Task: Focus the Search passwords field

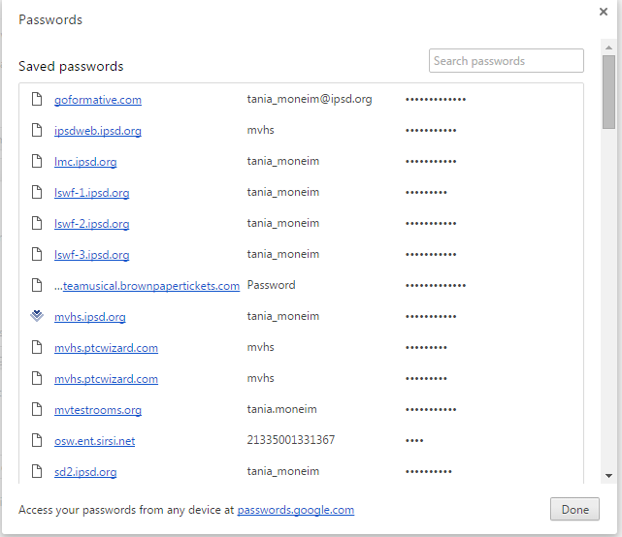Action: point(507,61)
